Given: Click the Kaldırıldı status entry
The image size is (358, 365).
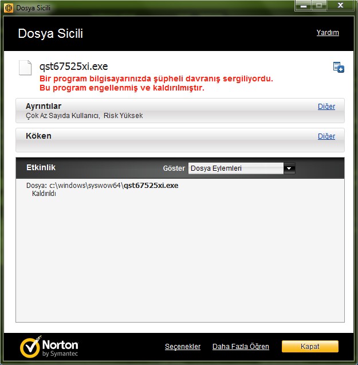Looking at the screenshot, I should 44,194.
